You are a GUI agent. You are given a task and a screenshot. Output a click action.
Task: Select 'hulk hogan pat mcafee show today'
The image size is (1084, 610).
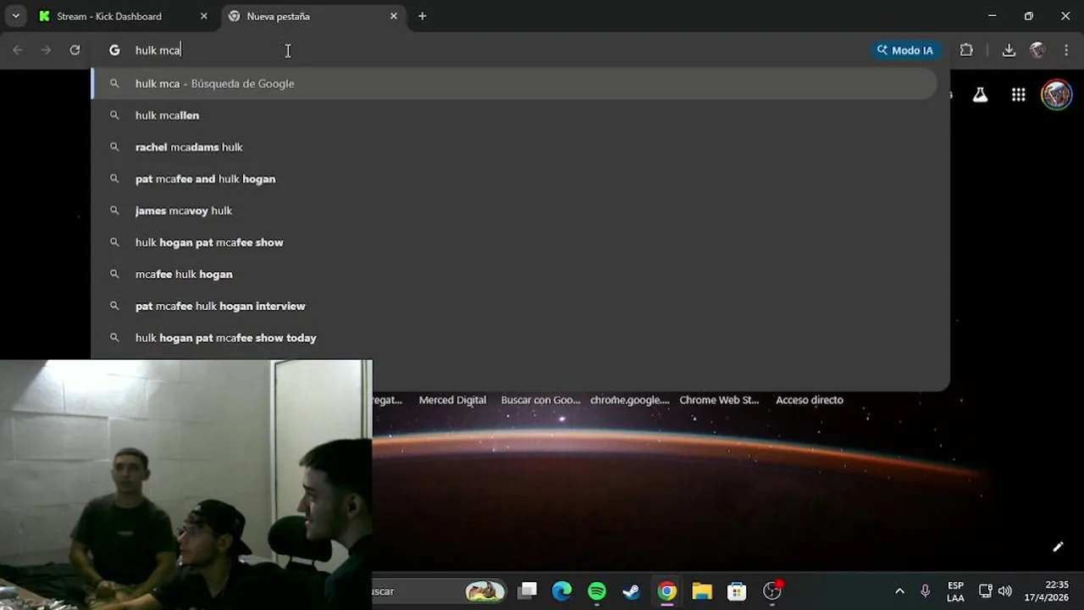point(514,337)
